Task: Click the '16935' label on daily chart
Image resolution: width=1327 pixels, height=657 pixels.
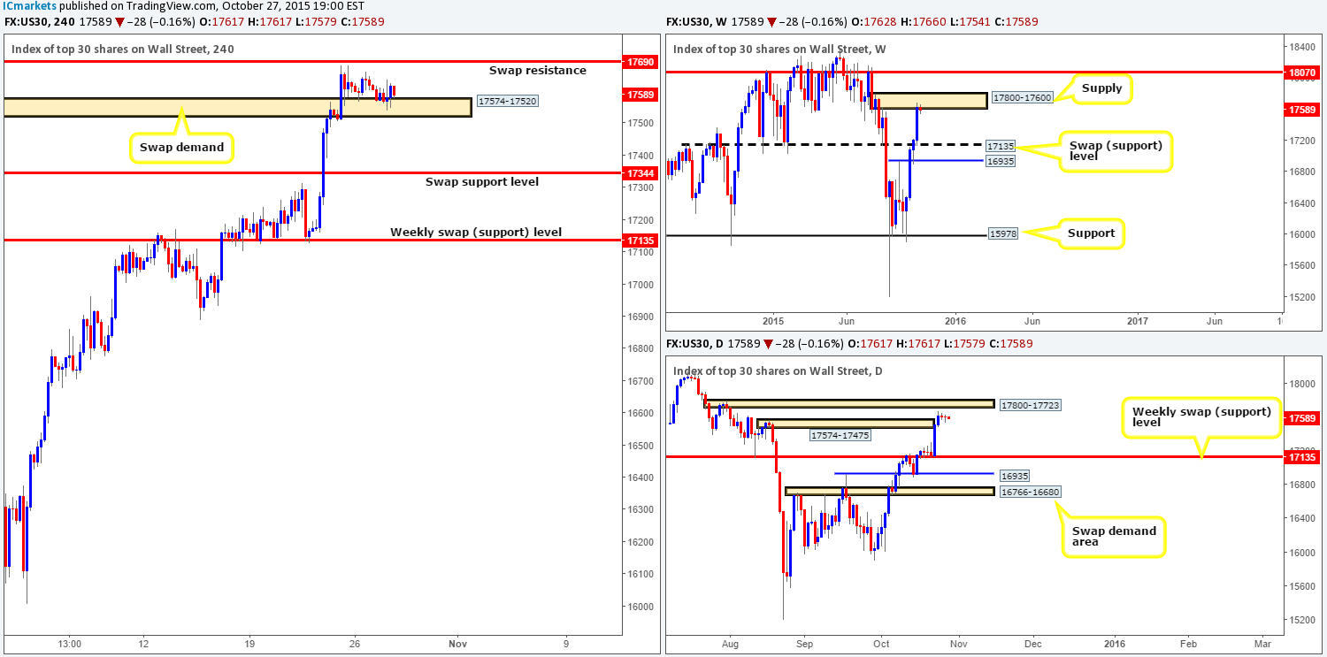Action: point(1014,475)
